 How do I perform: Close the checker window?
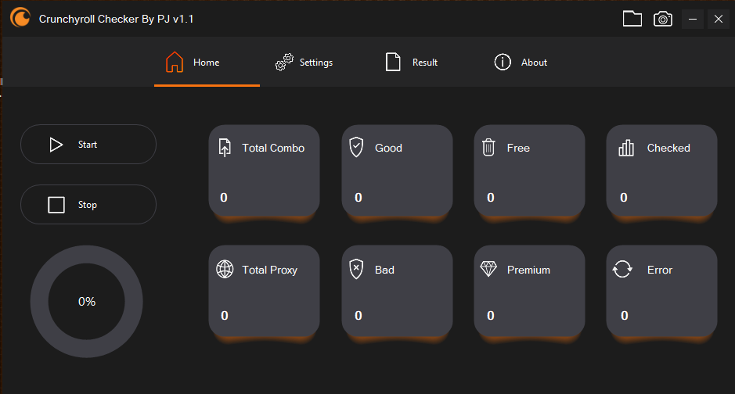click(x=718, y=20)
